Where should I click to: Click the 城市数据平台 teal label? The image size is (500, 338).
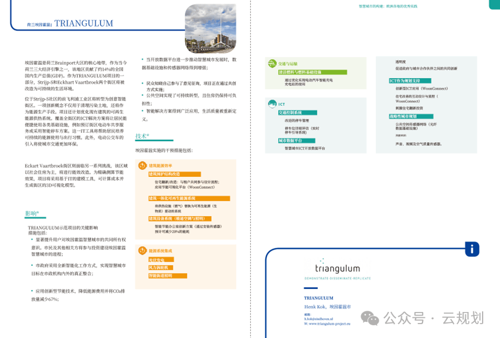pos(292,140)
